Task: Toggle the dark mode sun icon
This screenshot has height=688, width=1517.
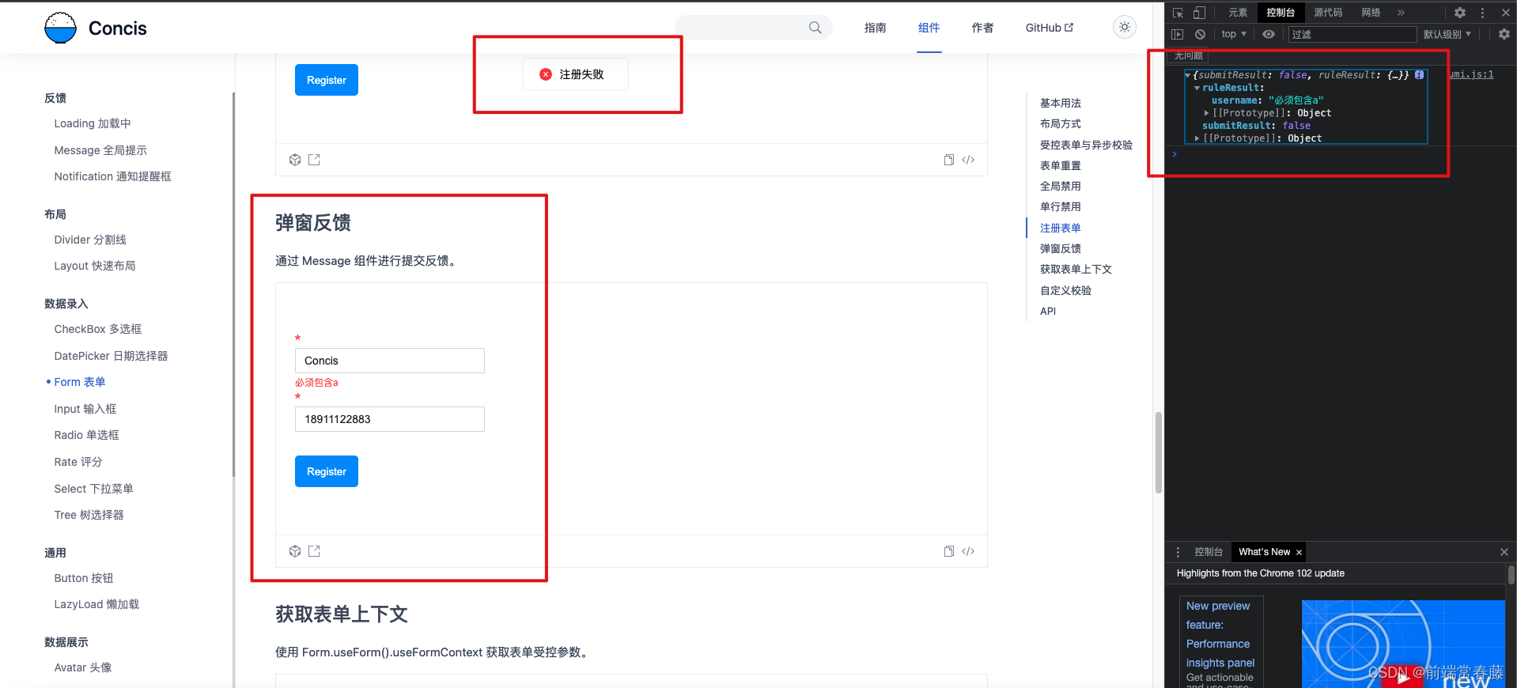Action: [x=1124, y=27]
